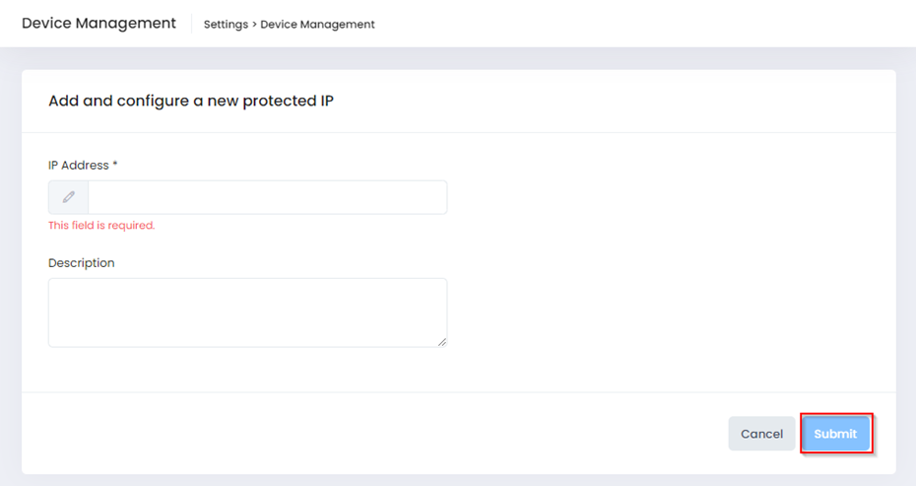916x486 pixels.
Task: Click the required asterisk next to IP Address
Action: [115, 165]
